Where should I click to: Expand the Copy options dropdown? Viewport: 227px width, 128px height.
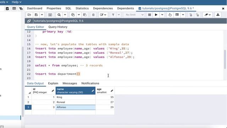tap(79, 15)
